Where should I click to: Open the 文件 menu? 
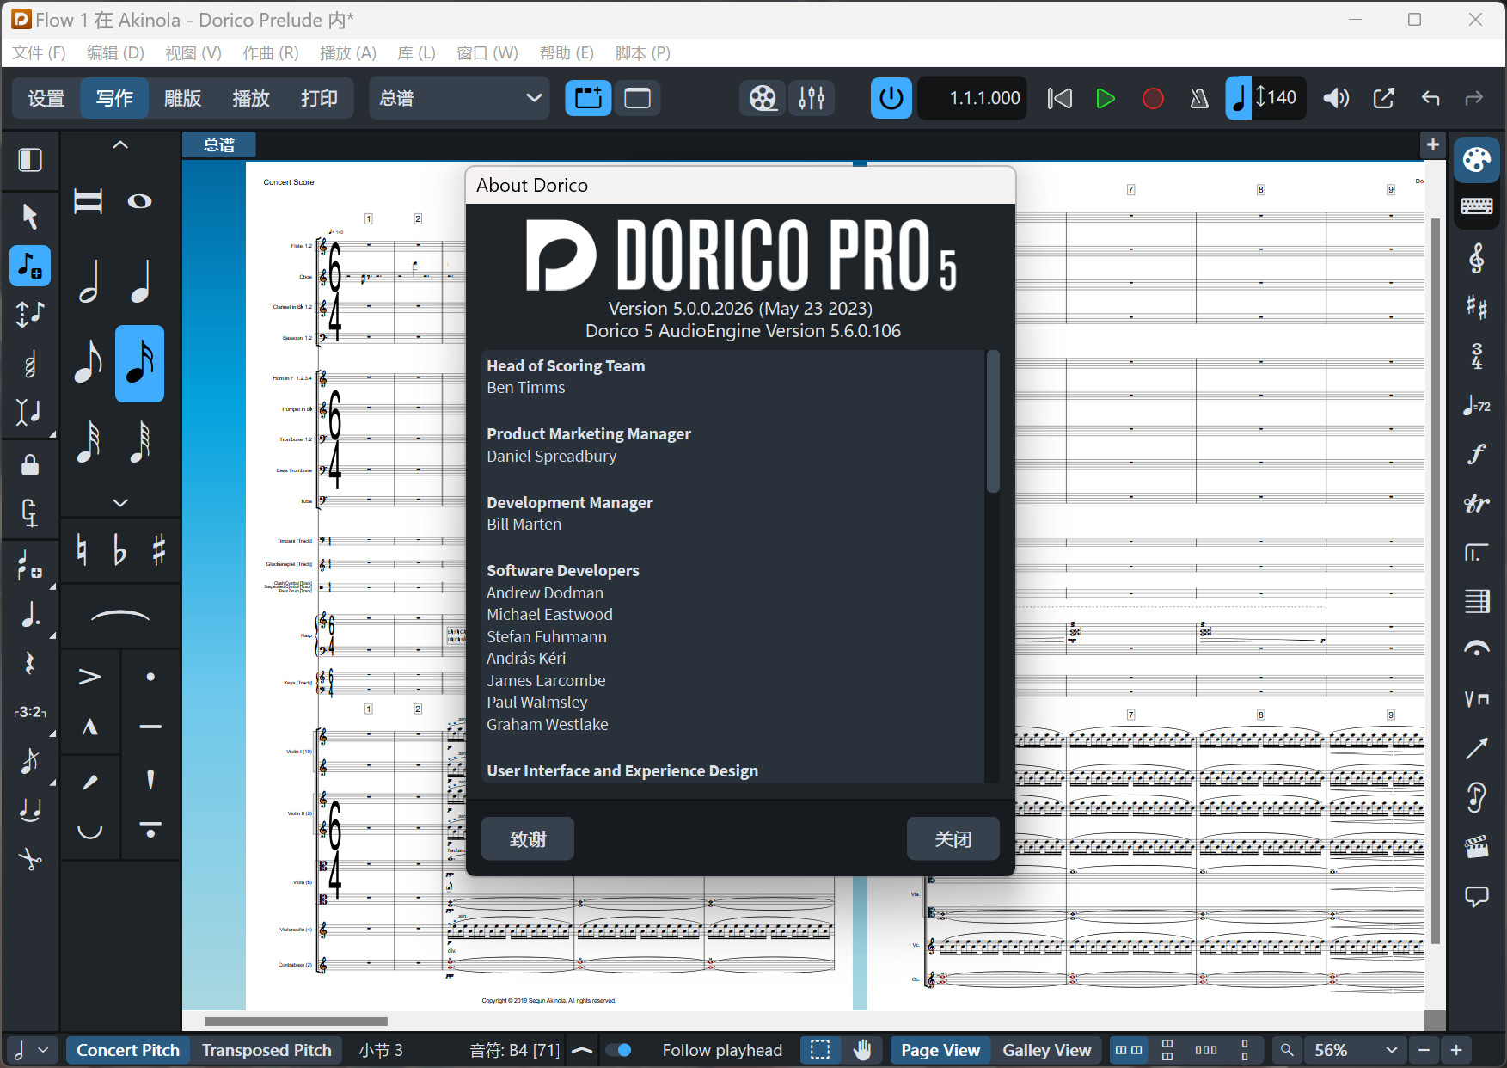pos(39,53)
